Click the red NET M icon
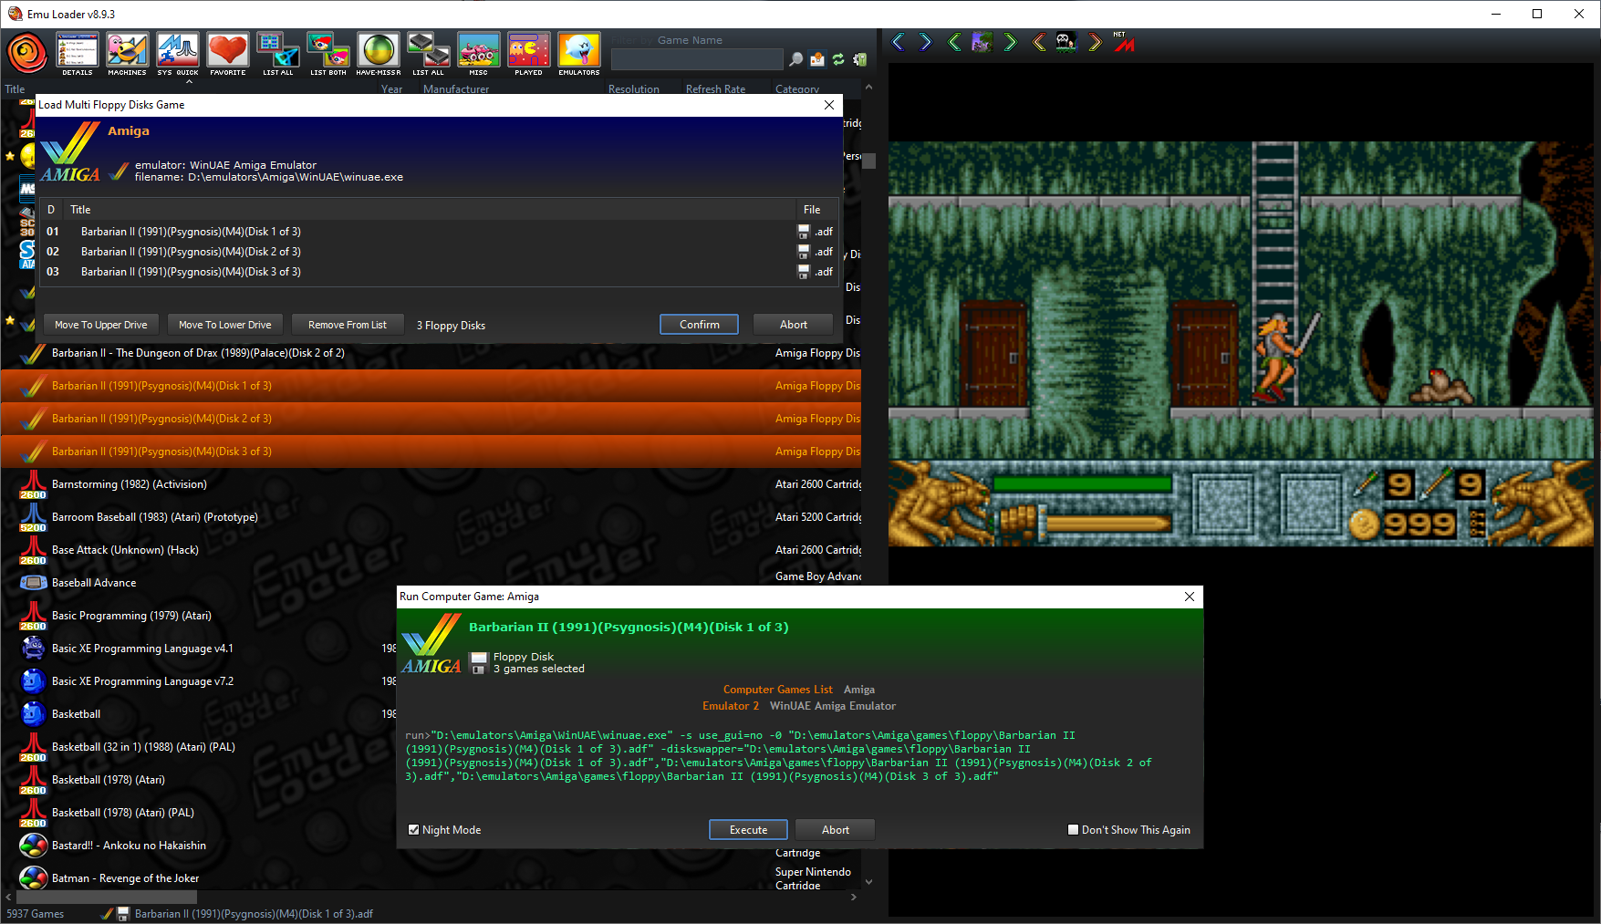This screenshot has width=1601, height=924. 1124,42
